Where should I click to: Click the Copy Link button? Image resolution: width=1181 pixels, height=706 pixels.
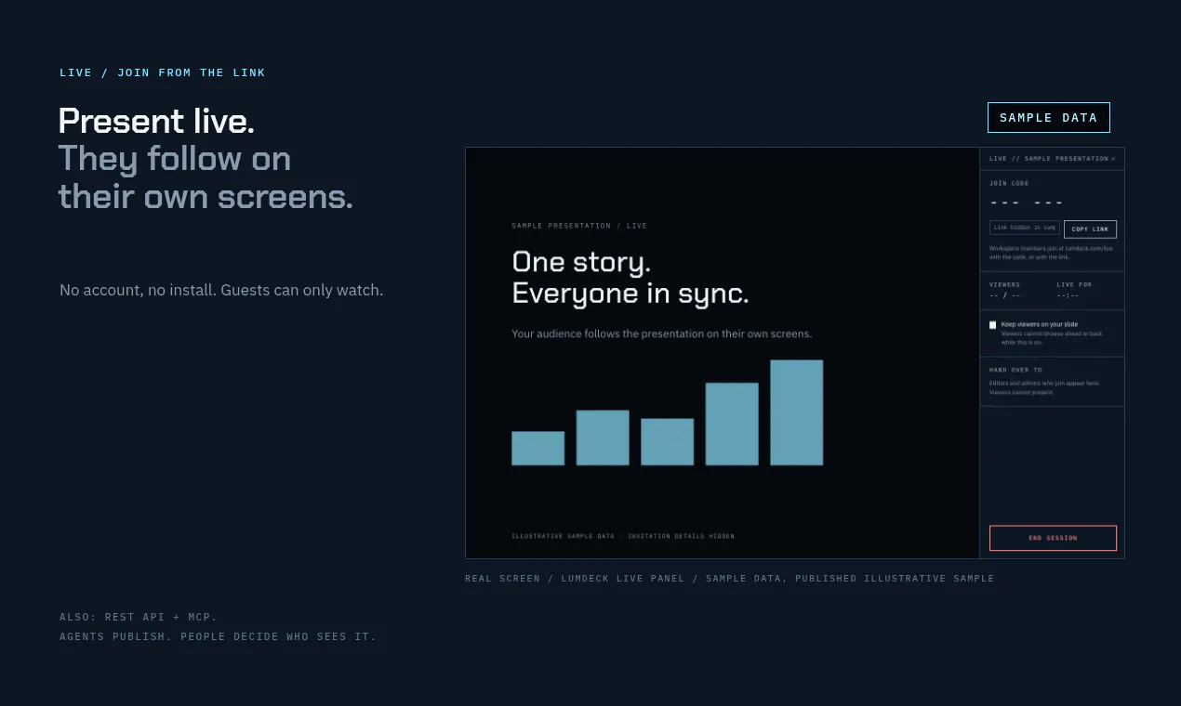click(1090, 229)
